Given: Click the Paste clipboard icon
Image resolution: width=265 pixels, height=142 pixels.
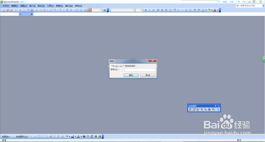Looking at the screenshot, I should (44, 10).
